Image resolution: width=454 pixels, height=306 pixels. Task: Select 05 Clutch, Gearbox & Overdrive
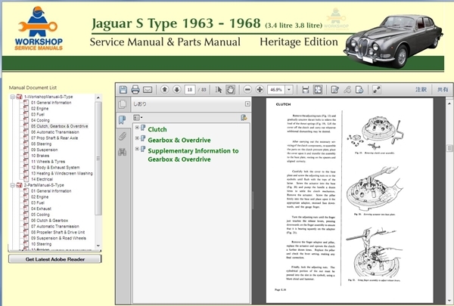click(59, 126)
